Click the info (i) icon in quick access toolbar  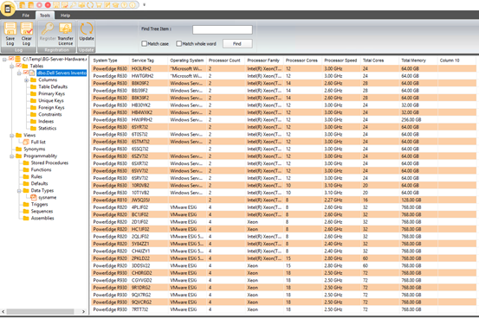pyautogui.click(x=133, y=5)
